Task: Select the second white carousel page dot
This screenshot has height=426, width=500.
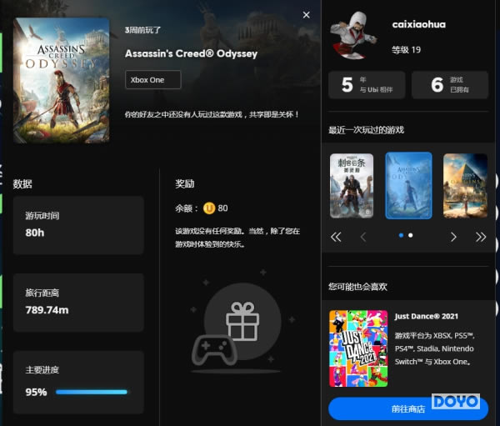Action: 411,235
